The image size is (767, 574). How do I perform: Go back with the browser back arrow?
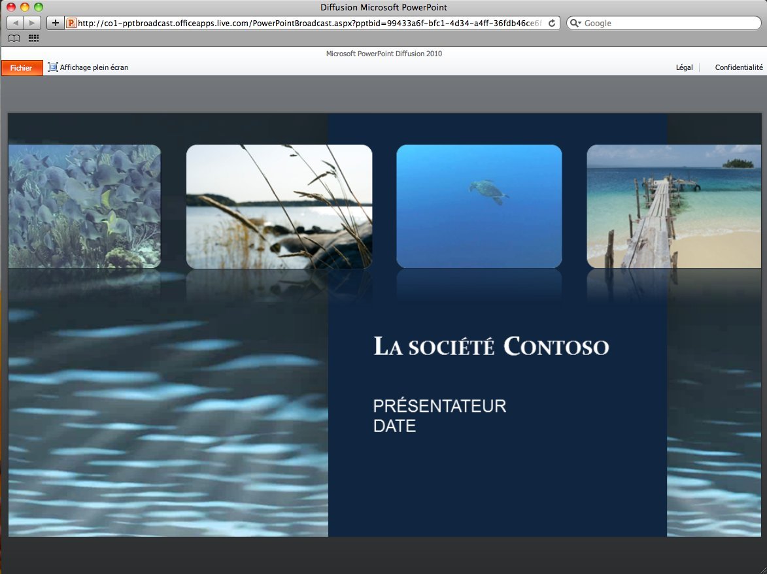pos(15,23)
